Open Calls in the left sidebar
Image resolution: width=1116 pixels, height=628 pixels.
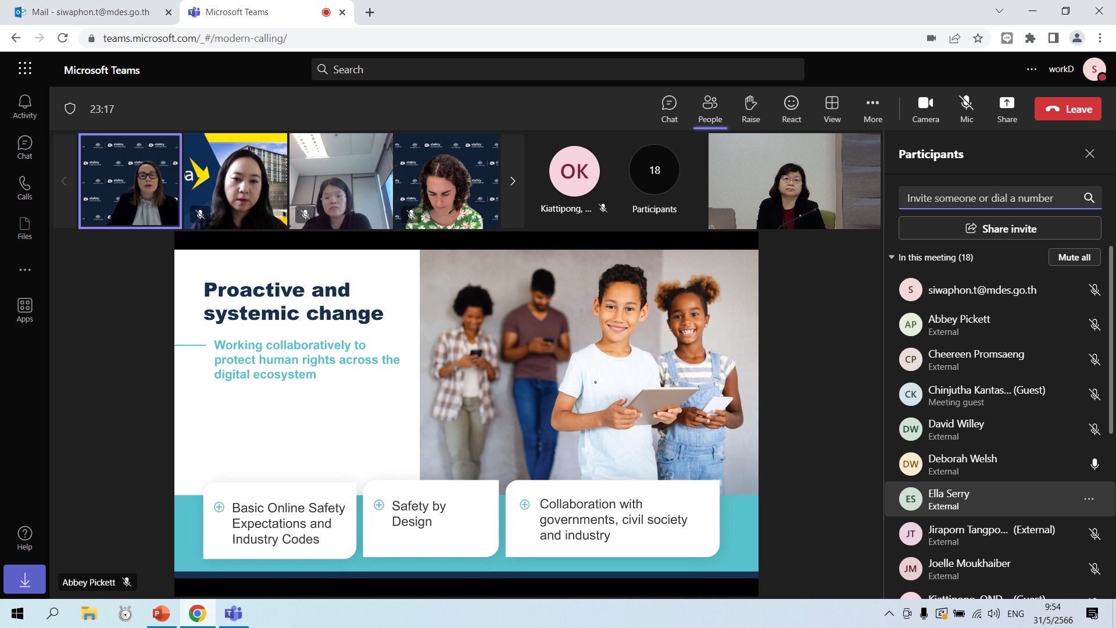point(24,188)
